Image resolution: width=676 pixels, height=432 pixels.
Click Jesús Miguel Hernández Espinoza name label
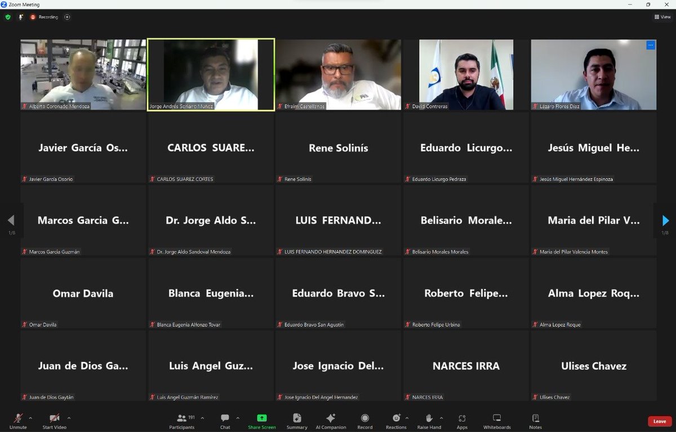click(576, 179)
